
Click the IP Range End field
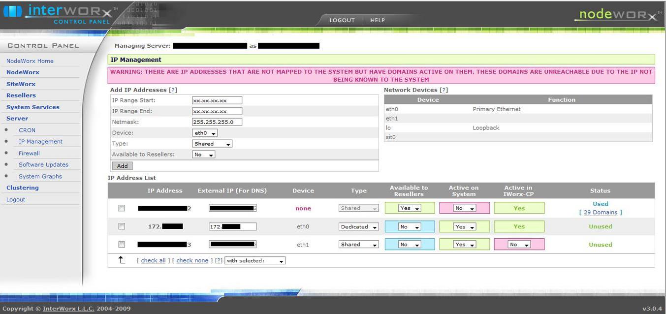[x=217, y=111]
